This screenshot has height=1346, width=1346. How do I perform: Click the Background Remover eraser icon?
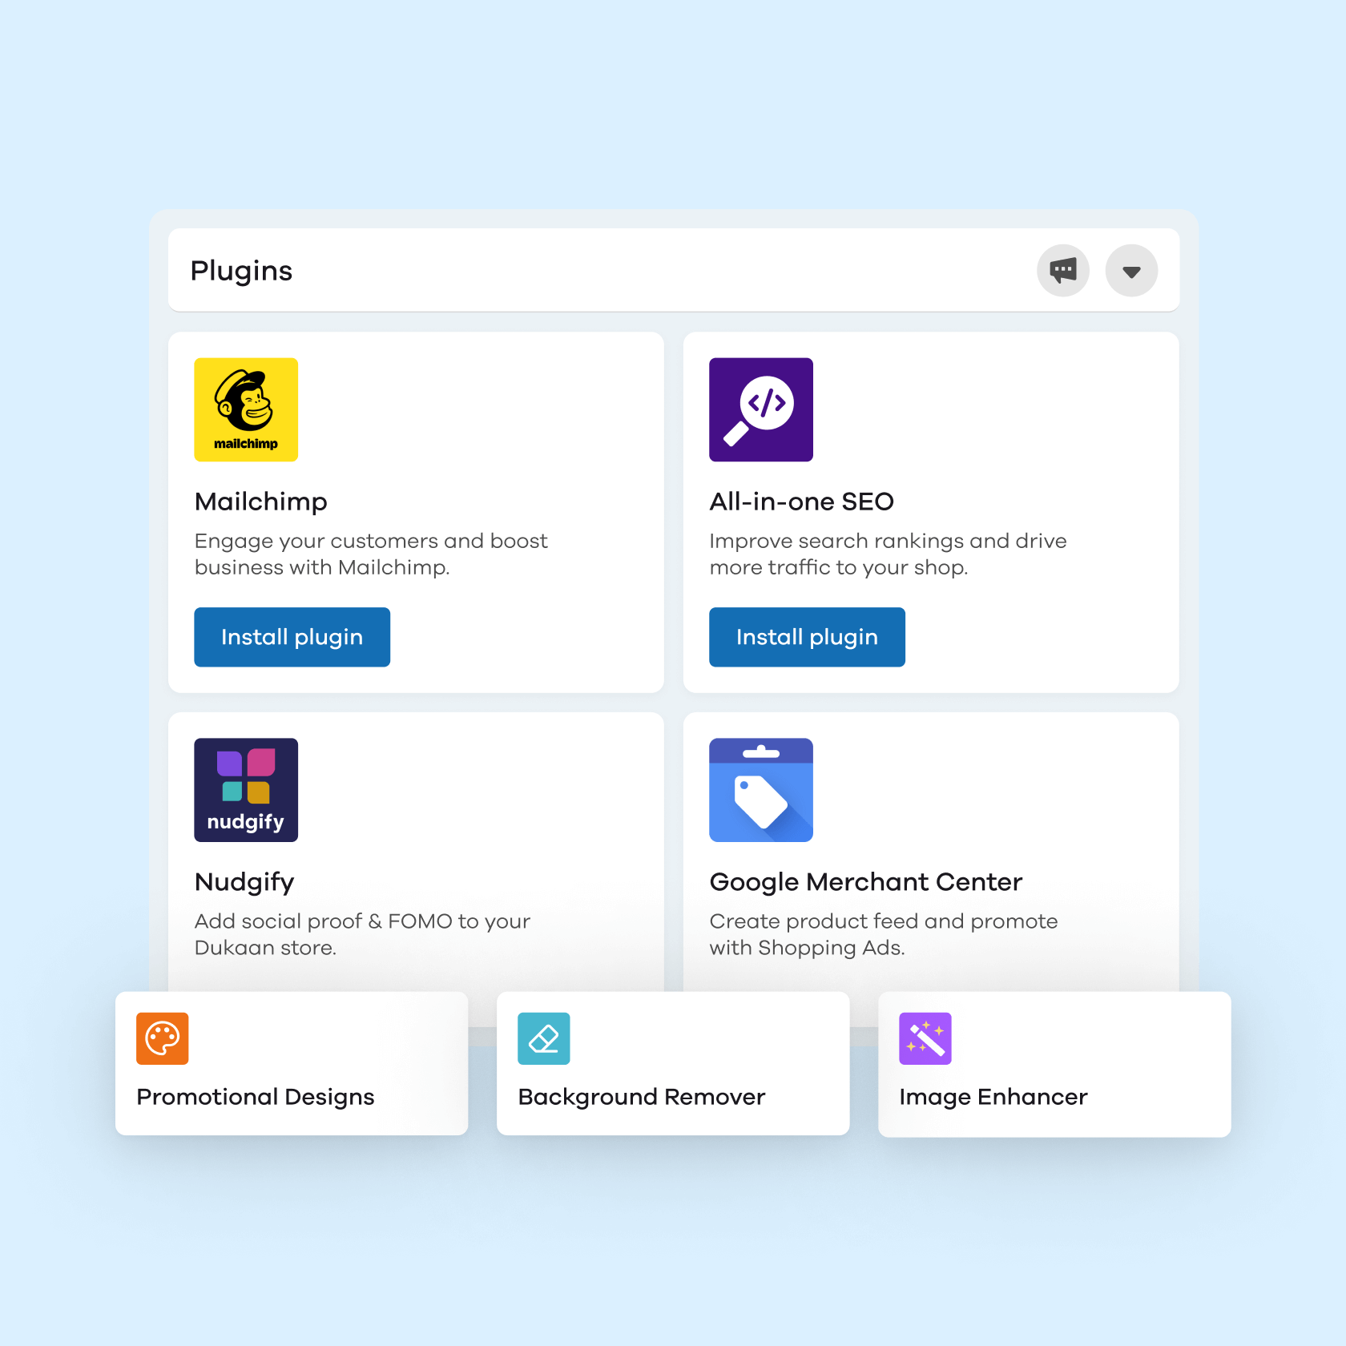point(543,1038)
